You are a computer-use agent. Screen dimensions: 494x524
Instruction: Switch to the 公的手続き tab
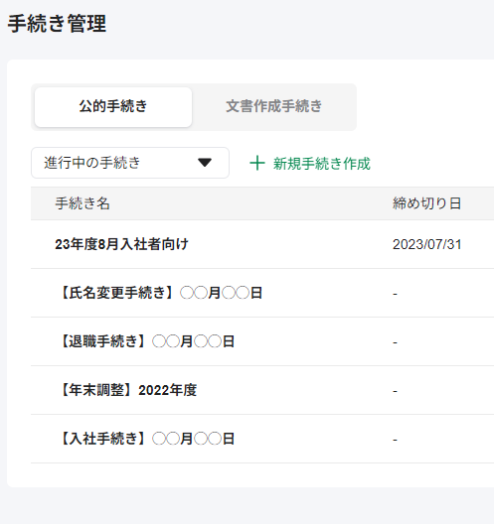pyautogui.click(x=113, y=107)
